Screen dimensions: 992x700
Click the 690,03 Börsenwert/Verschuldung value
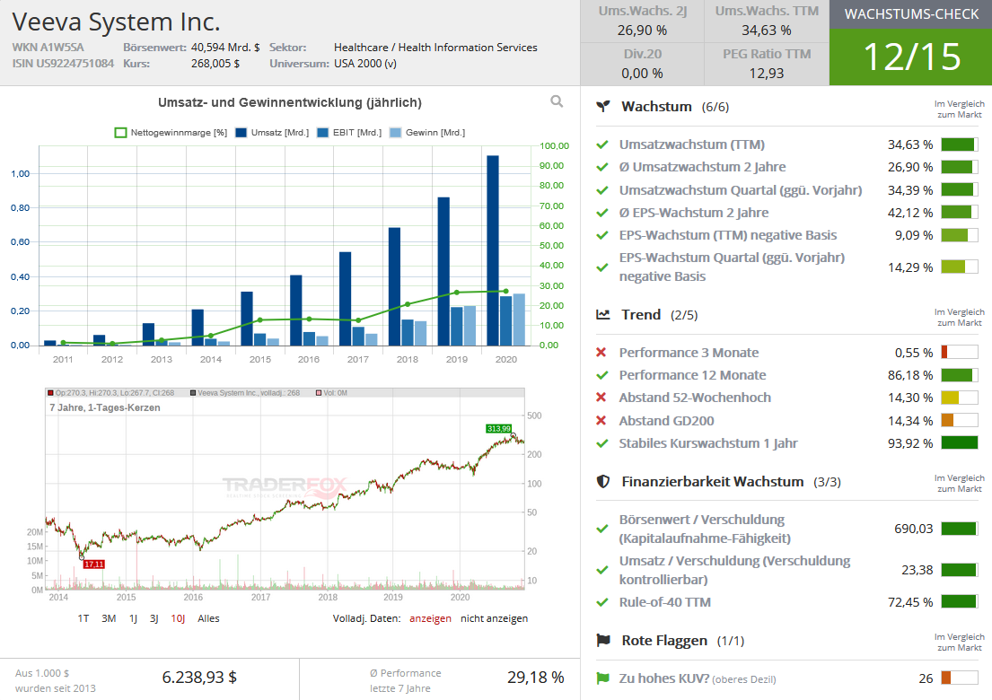point(914,529)
